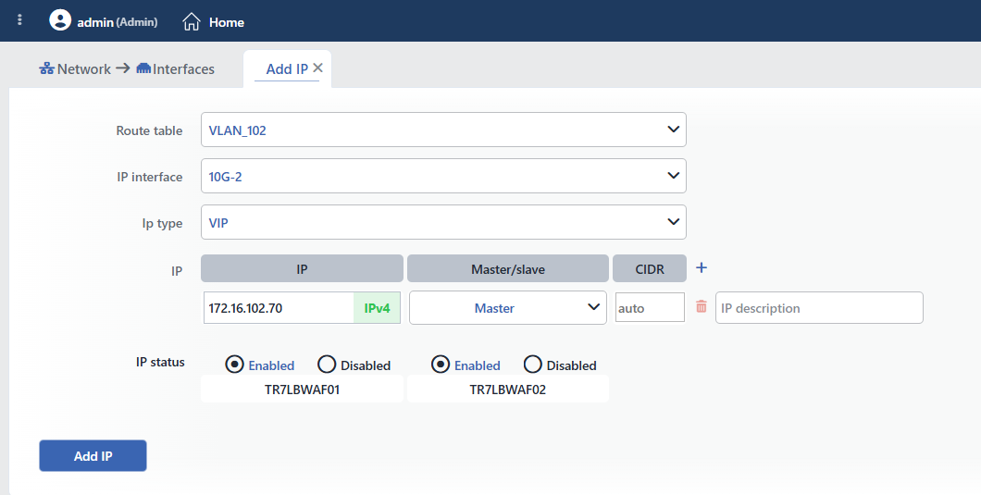Select Disabled for TR7LBWAF02
981x495 pixels.
point(532,365)
